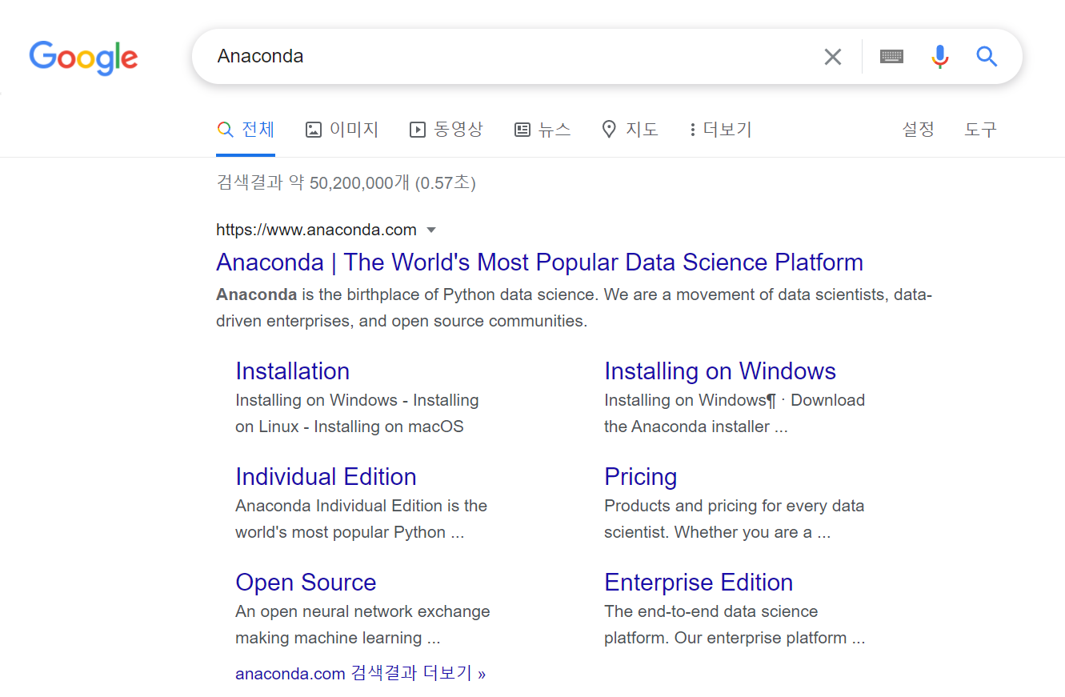Click snippet 'Products and pricing for every data'

pyautogui.click(x=734, y=506)
